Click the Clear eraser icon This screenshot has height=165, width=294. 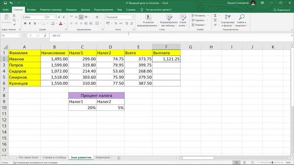click(x=215, y=25)
